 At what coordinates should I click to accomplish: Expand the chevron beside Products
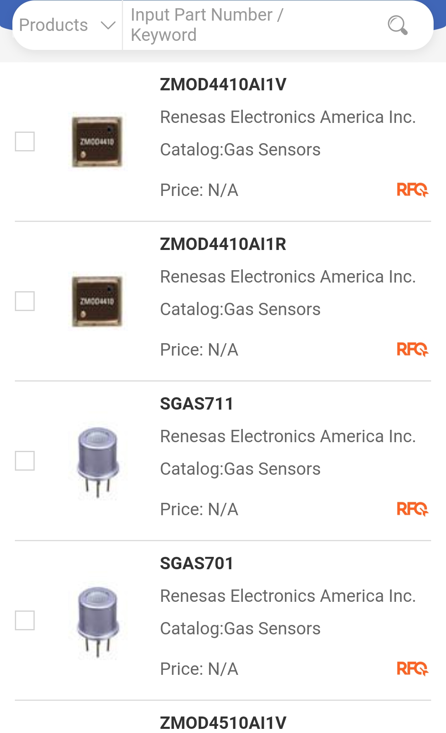tap(108, 26)
